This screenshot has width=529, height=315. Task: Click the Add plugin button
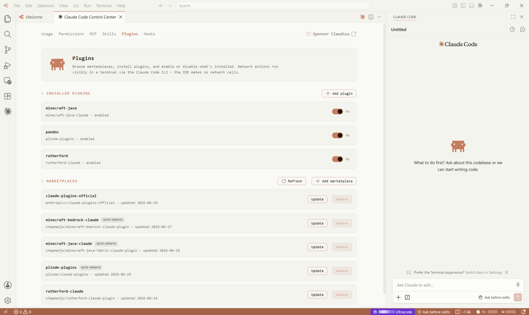(339, 93)
